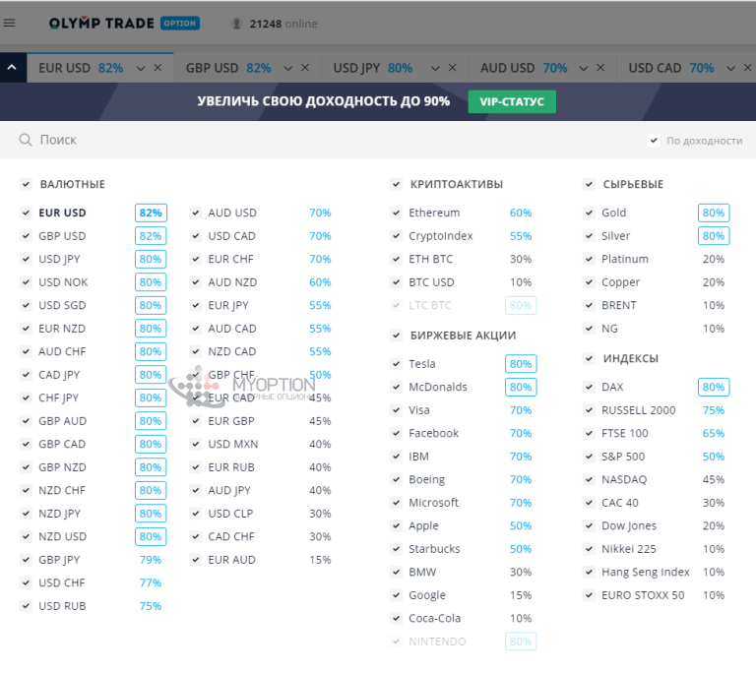Select the Starbucks stock
Screen dimensions: 756x673
point(434,549)
